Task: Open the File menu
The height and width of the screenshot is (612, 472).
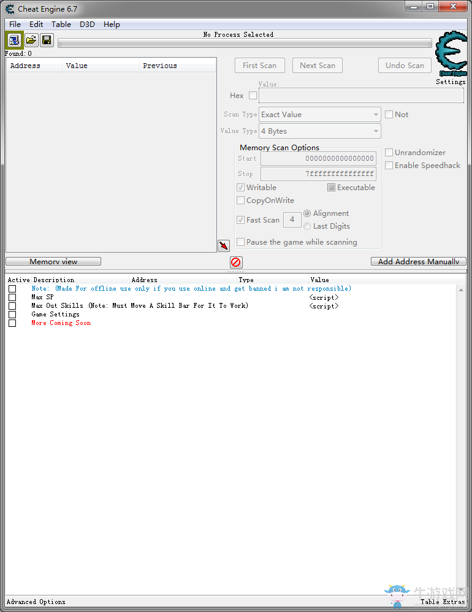Action: (15, 24)
